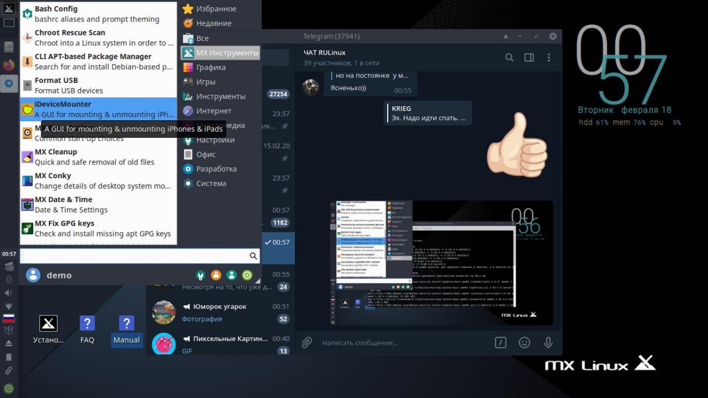Open the Пиксельные Картинки chat
This screenshot has height=398, width=708.
click(x=221, y=343)
